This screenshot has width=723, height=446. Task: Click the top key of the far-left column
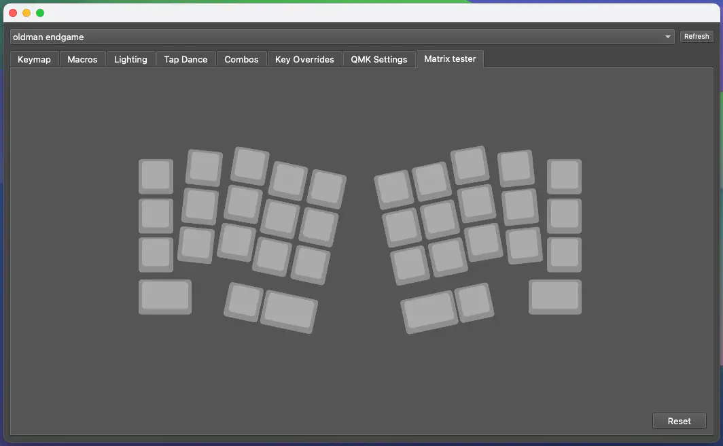pyautogui.click(x=156, y=176)
